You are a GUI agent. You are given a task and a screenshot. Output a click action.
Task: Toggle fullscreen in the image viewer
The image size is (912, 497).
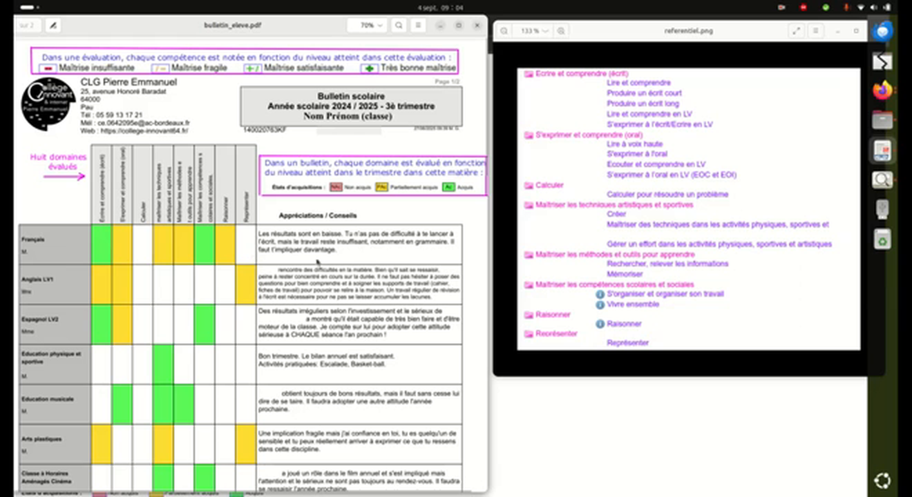pos(796,31)
